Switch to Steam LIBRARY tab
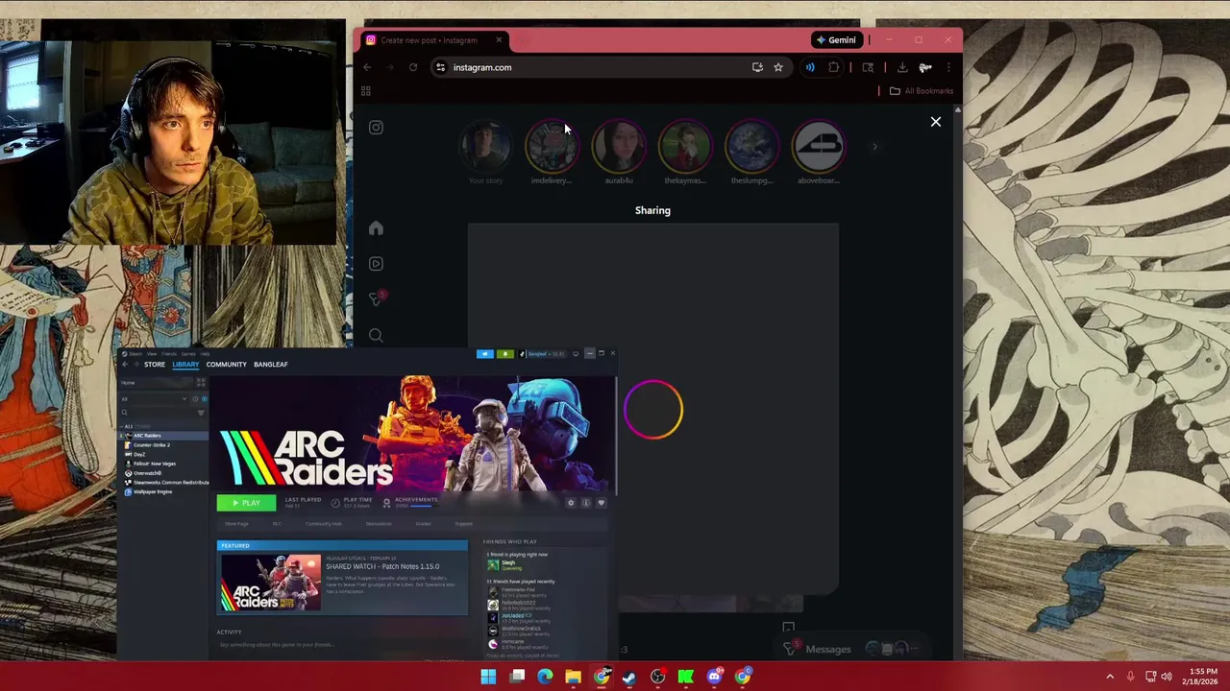Viewport: 1230px width, 691px height. (x=185, y=365)
